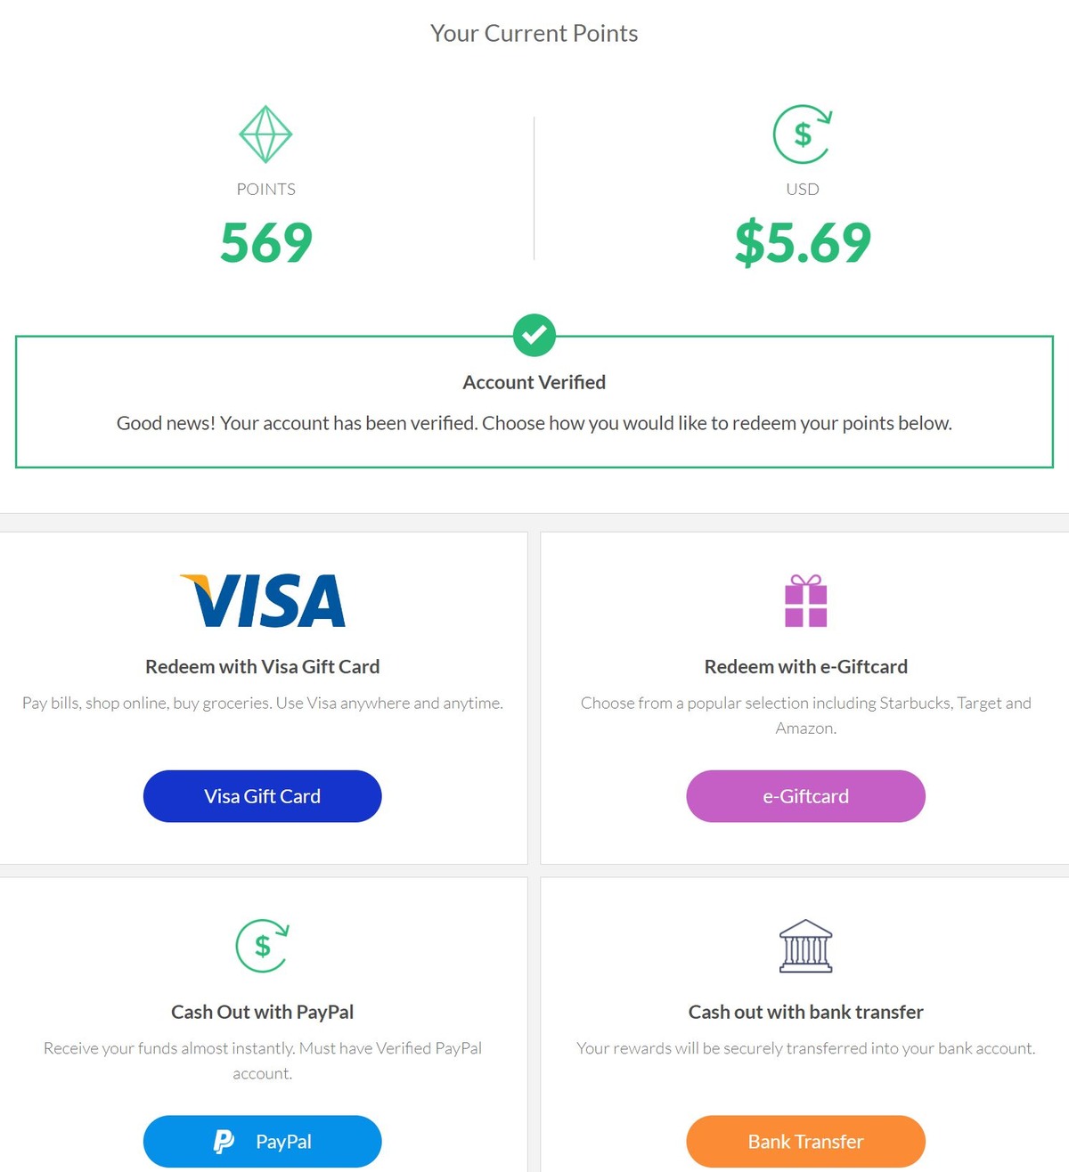Click the USD currency refresh icon
Screen dimensions: 1069x1172
pyautogui.click(x=802, y=134)
